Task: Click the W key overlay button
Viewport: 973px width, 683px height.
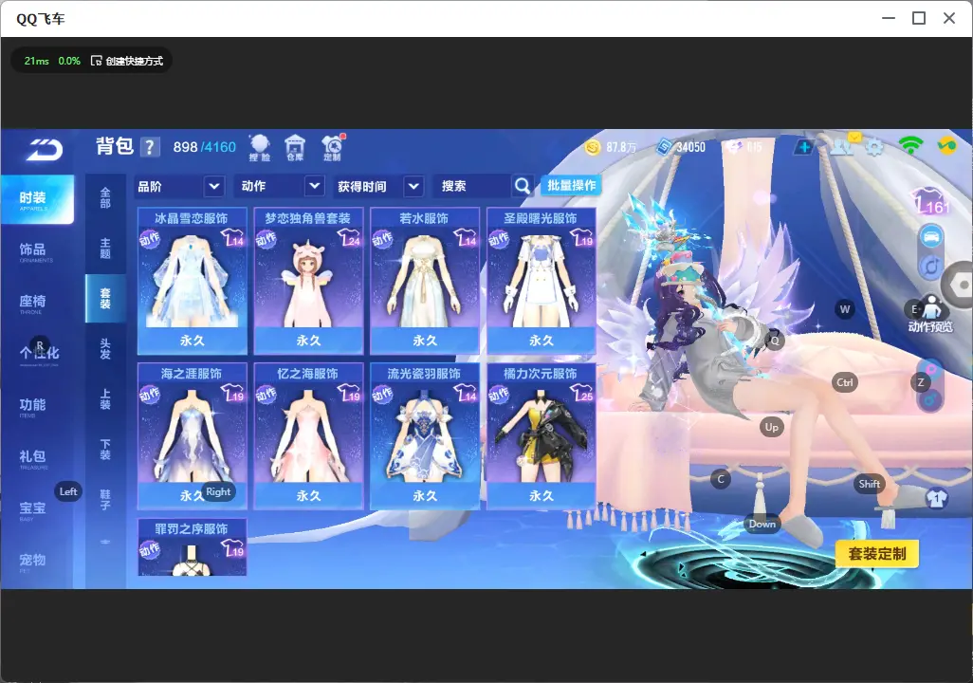Action: (845, 309)
